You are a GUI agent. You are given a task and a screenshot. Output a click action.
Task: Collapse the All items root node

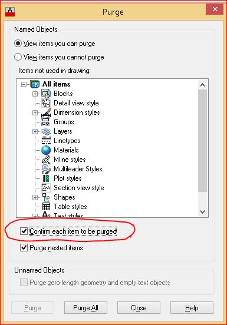[x=24, y=84]
